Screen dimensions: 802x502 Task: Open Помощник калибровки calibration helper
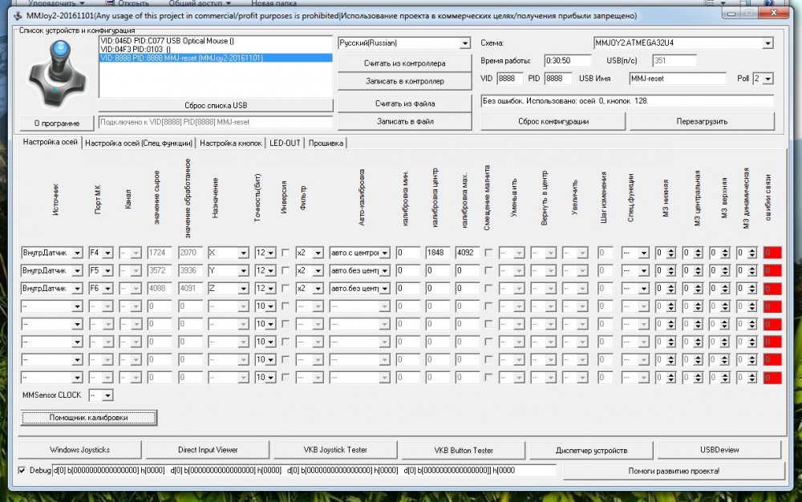pos(89,418)
